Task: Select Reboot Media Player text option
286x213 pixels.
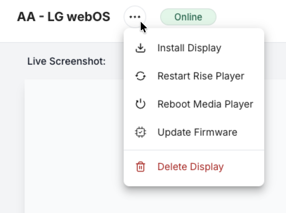Action: (x=205, y=104)
